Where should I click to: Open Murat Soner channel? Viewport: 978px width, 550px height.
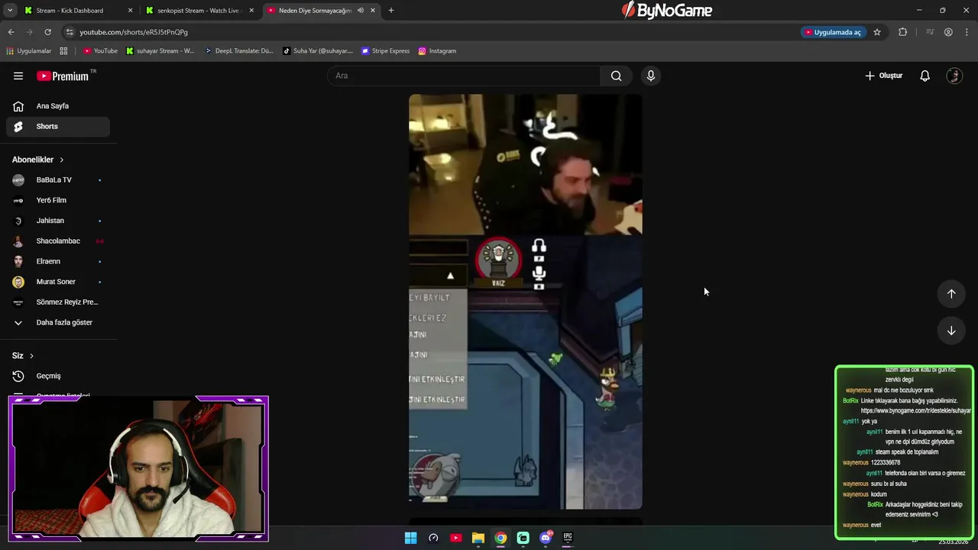click(x=58, y=282)
